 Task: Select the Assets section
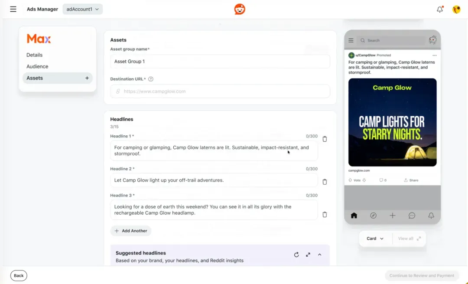point(58,78)
